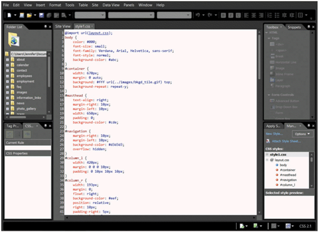
Task: Select the #navigation style entry
Action: (x=288, y=180)
